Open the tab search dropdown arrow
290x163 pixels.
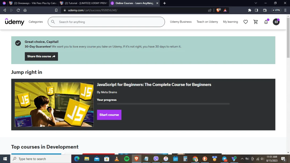256,3
